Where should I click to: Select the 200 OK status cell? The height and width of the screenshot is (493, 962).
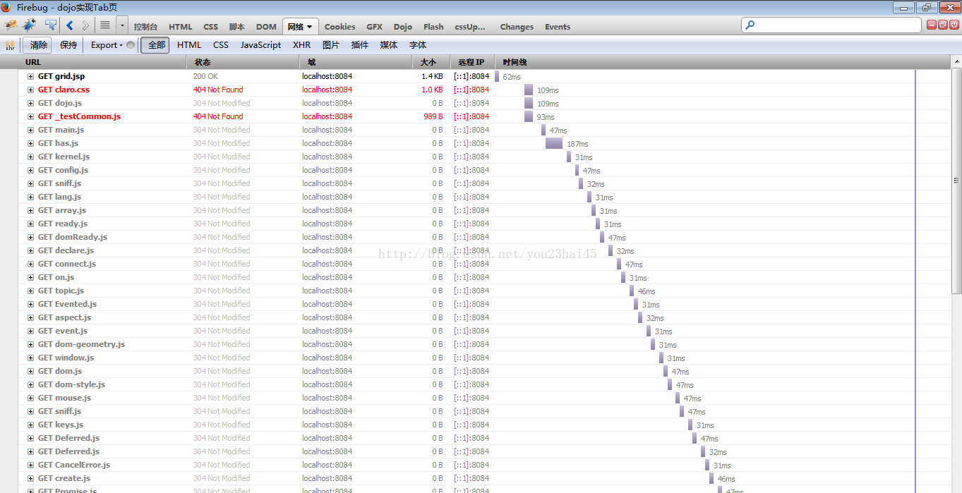click(x=205, y=76)
